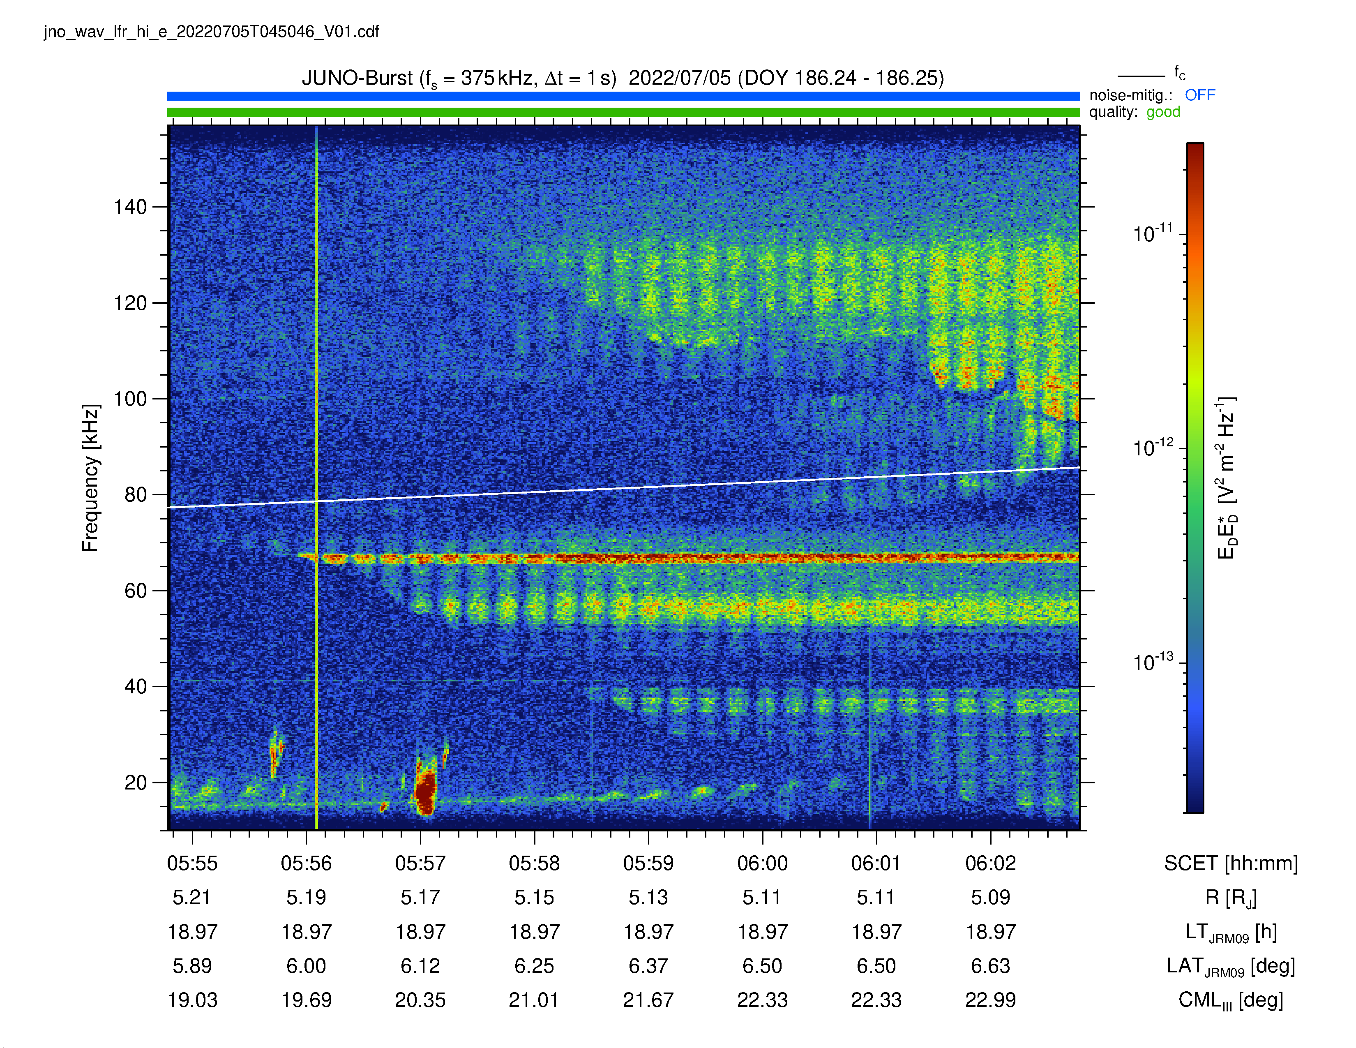
Task: Click the SCET [hh:mm] row label
Action: [x=1231, y=863]
